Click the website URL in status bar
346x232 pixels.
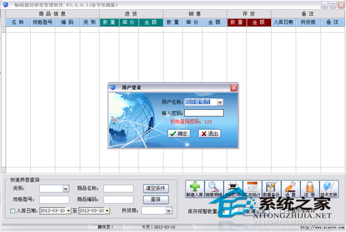(x=322, y=227)
